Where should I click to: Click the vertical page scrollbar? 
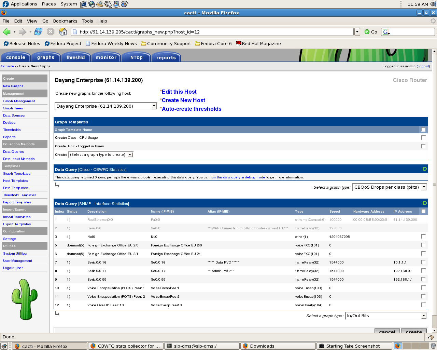point(434,185)
